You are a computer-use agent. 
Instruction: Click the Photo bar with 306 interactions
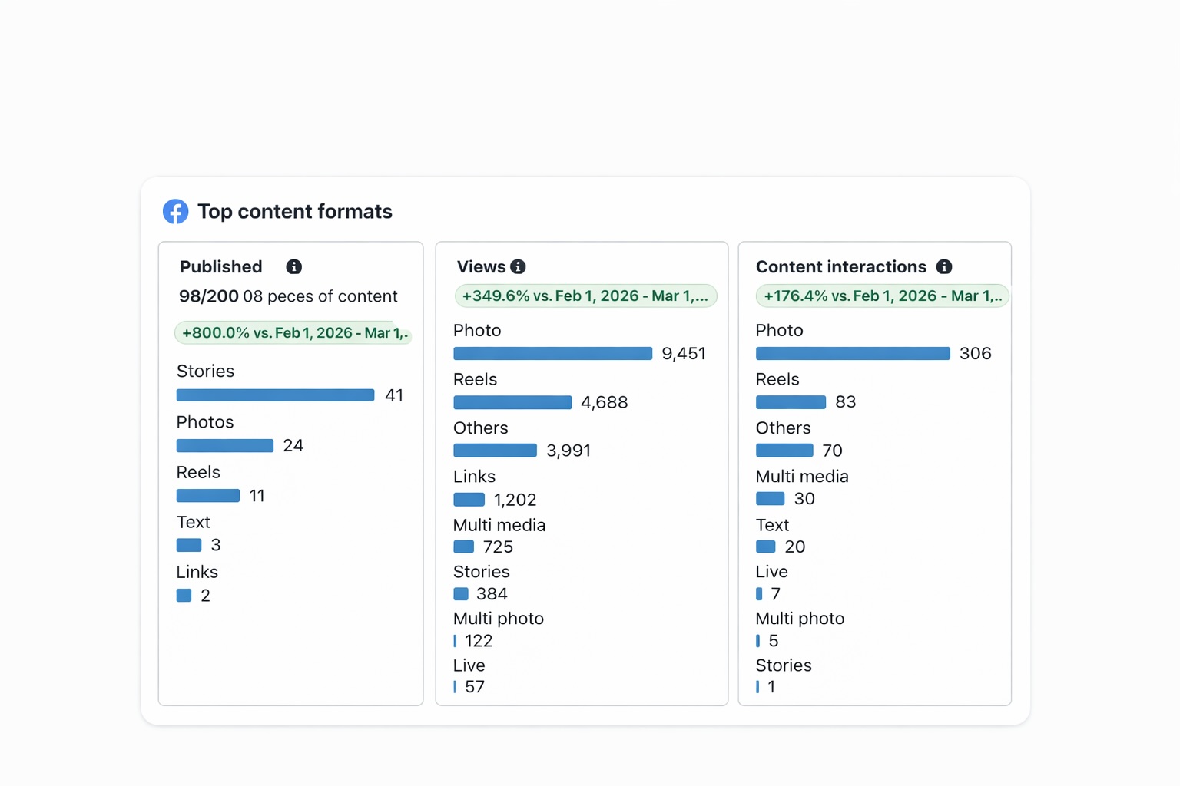pos(853,353)
